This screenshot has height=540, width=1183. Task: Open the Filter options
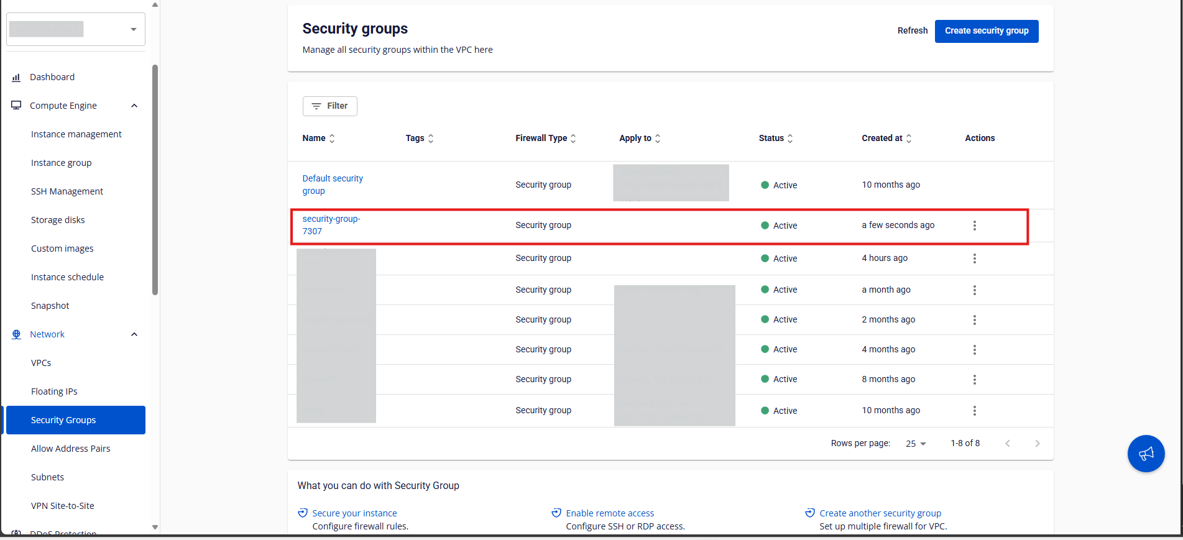pyautogui.click(x=329, y=106)
